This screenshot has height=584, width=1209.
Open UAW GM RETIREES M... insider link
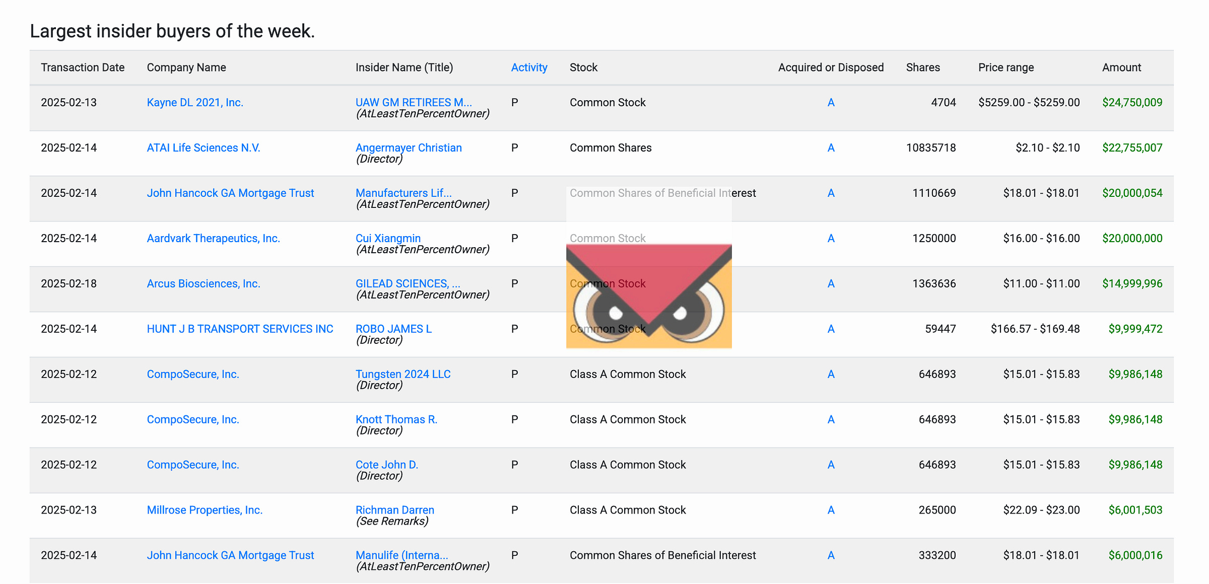click(x=414, y=103)
